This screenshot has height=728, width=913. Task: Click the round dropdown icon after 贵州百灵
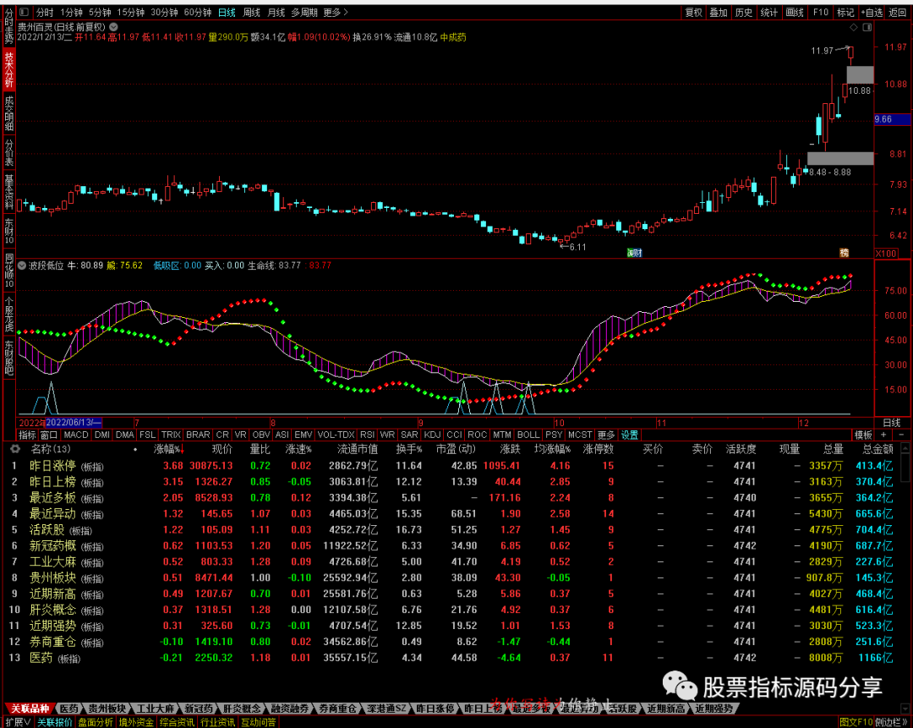113,27
